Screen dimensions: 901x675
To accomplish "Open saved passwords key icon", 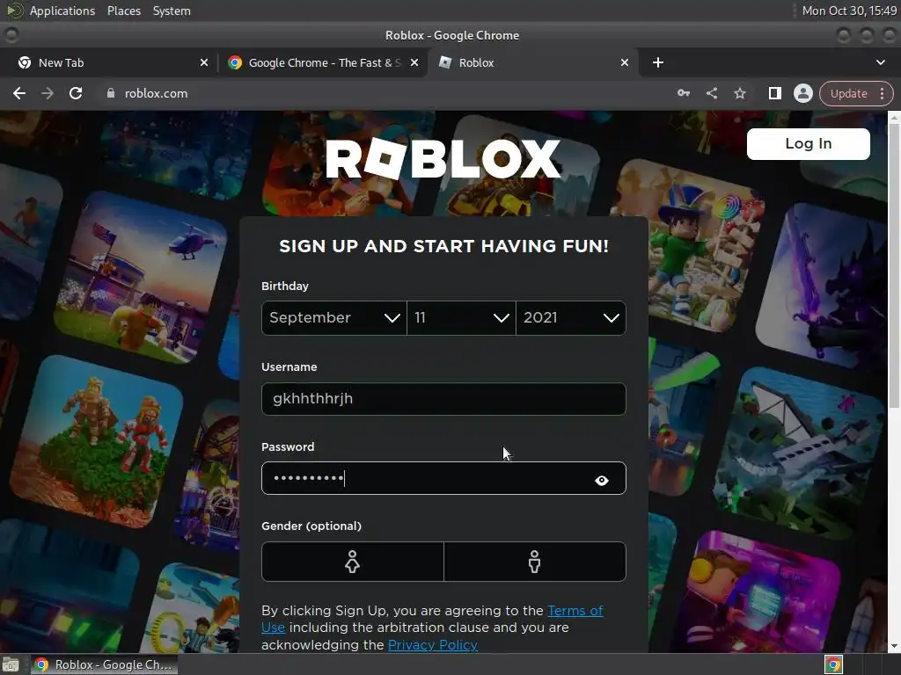I will tap(683, 93).
